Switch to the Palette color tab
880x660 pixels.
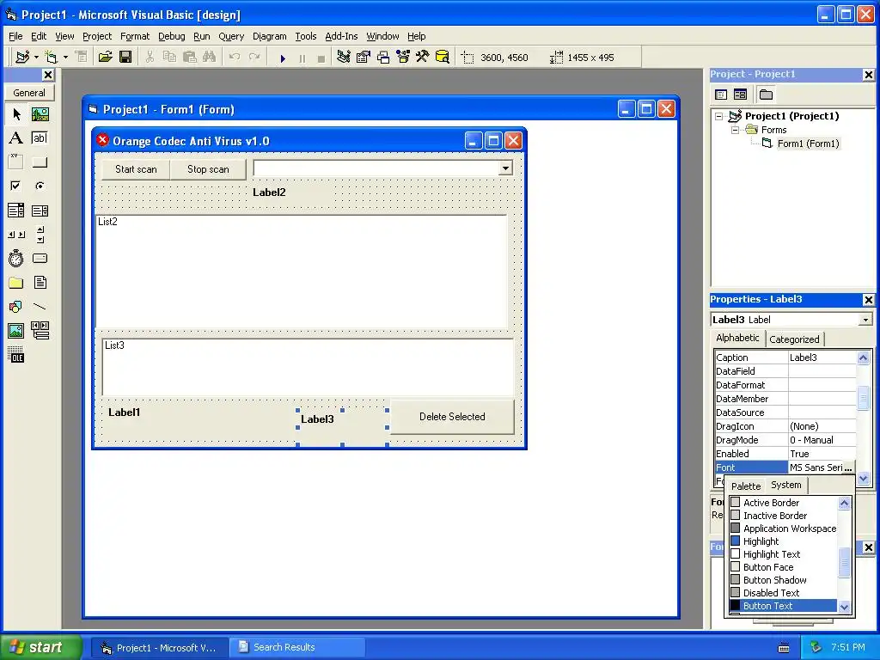pos(746,486)
